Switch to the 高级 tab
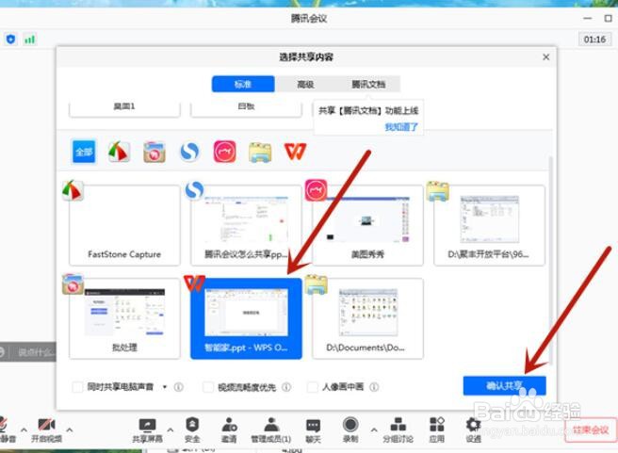The height and width of the screenshot is (453, 618). coord(305,84)
